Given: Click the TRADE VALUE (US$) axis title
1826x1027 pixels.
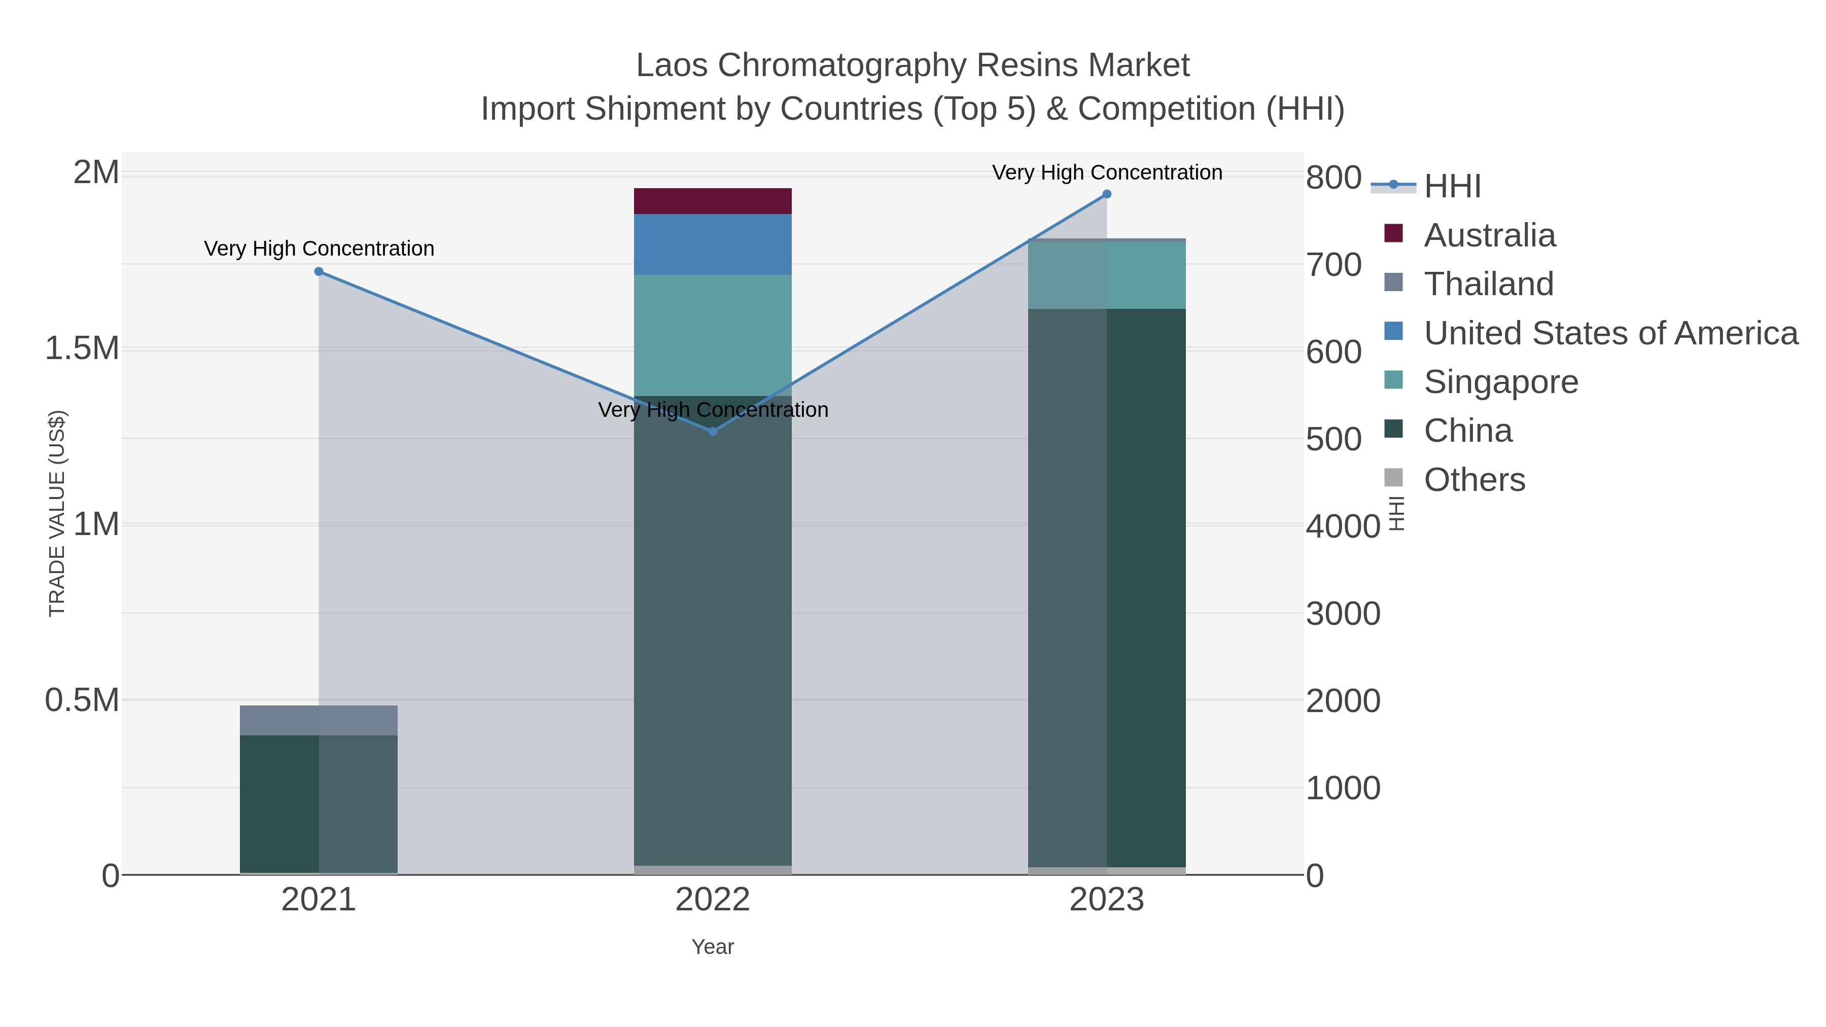Looking at the screenshot, I should (57, 513).
